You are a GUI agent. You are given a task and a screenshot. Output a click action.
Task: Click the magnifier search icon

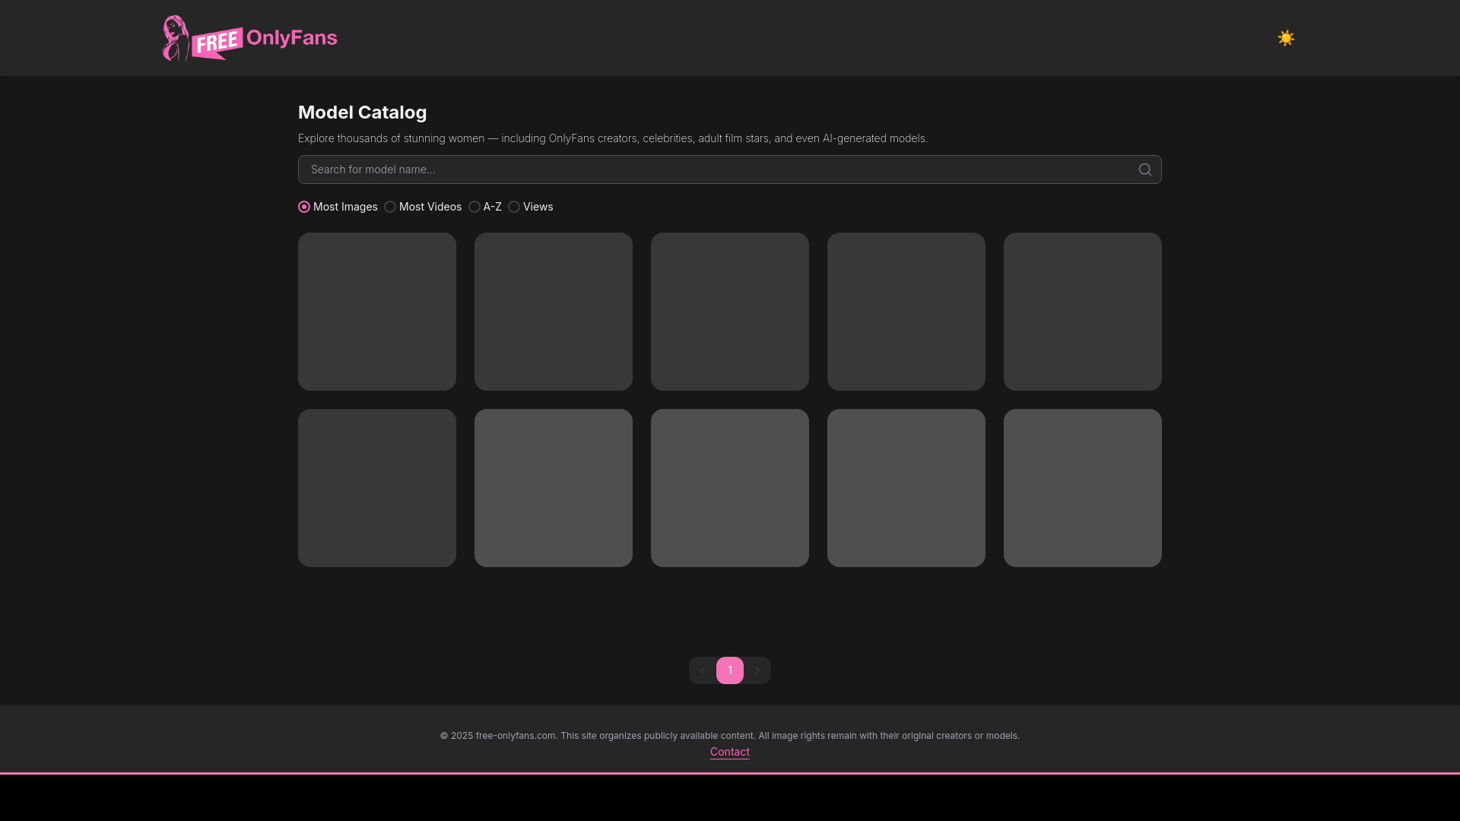pos(1144,170)
